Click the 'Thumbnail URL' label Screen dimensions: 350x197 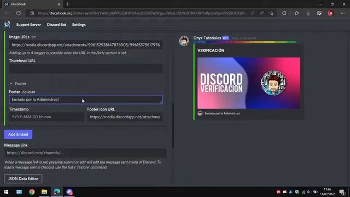tap(22, 61)
